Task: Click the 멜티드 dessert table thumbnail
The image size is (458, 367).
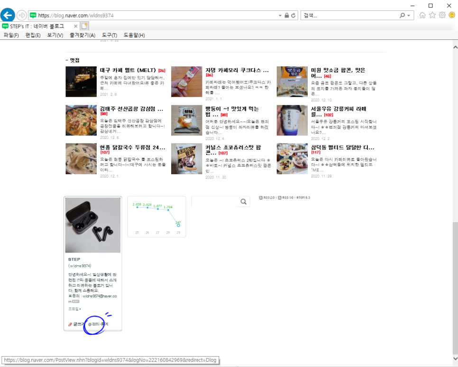Action: (x=292, y=159)
